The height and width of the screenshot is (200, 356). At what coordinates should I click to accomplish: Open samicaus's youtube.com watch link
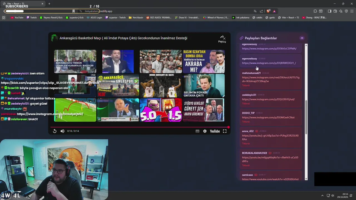pyautogui.click(x=270, y=179)
